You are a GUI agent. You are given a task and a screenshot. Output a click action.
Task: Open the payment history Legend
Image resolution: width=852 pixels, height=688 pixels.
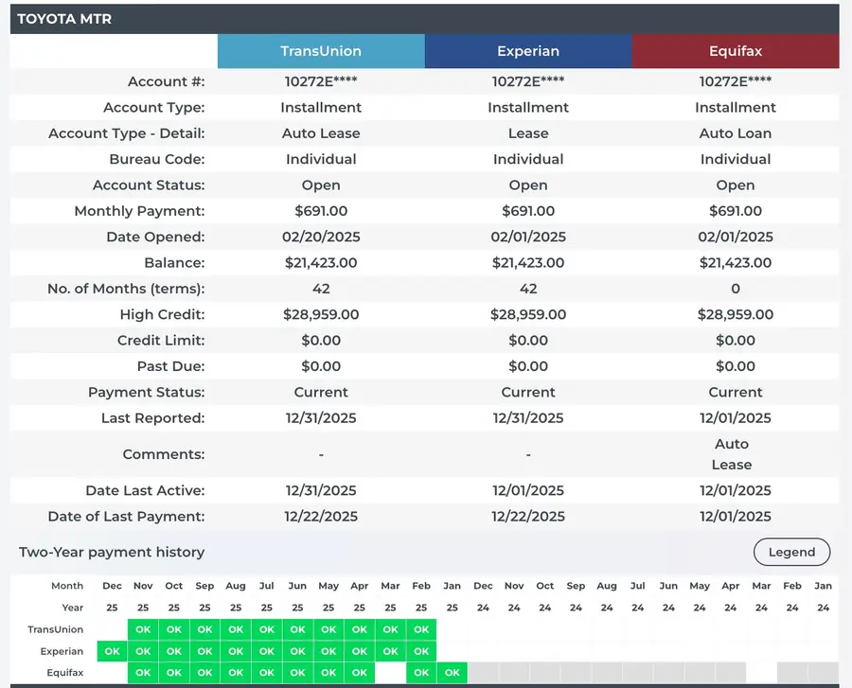pyautogui.click(x=791, y=552)
